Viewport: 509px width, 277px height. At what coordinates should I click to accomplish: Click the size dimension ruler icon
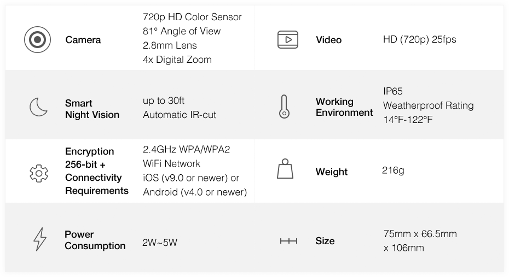click(288, 241)
